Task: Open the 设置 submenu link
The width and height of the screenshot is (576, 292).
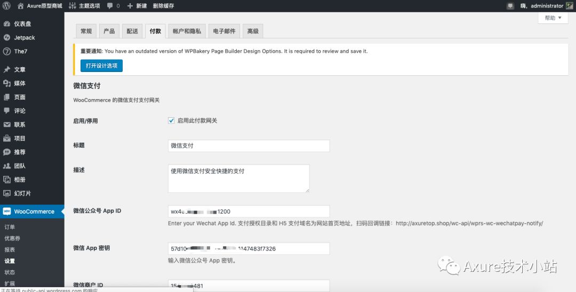Action: coord(10,261)
